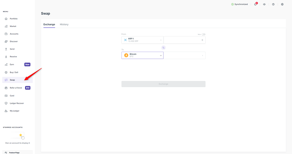This screenshot has height=154, width=292.
Task: Go to Portfolio menu item
Action: (14, 19)
